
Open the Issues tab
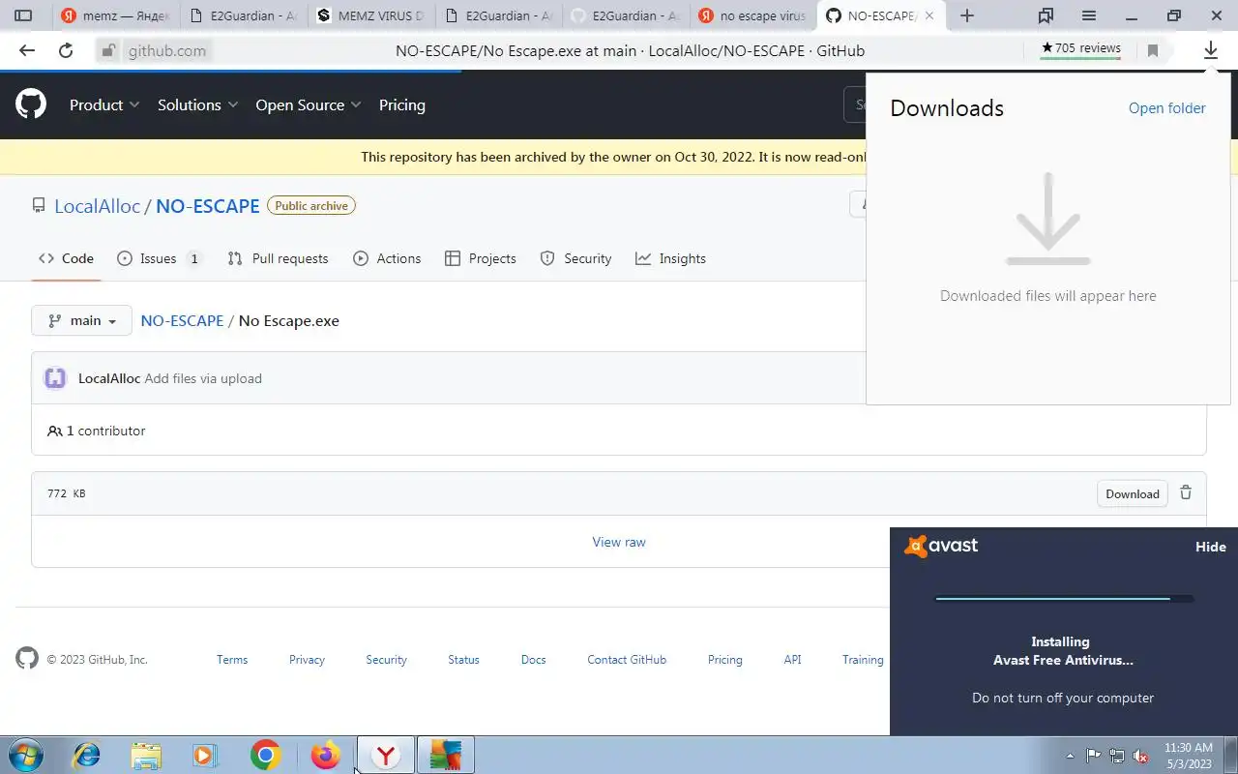point(159,258)
